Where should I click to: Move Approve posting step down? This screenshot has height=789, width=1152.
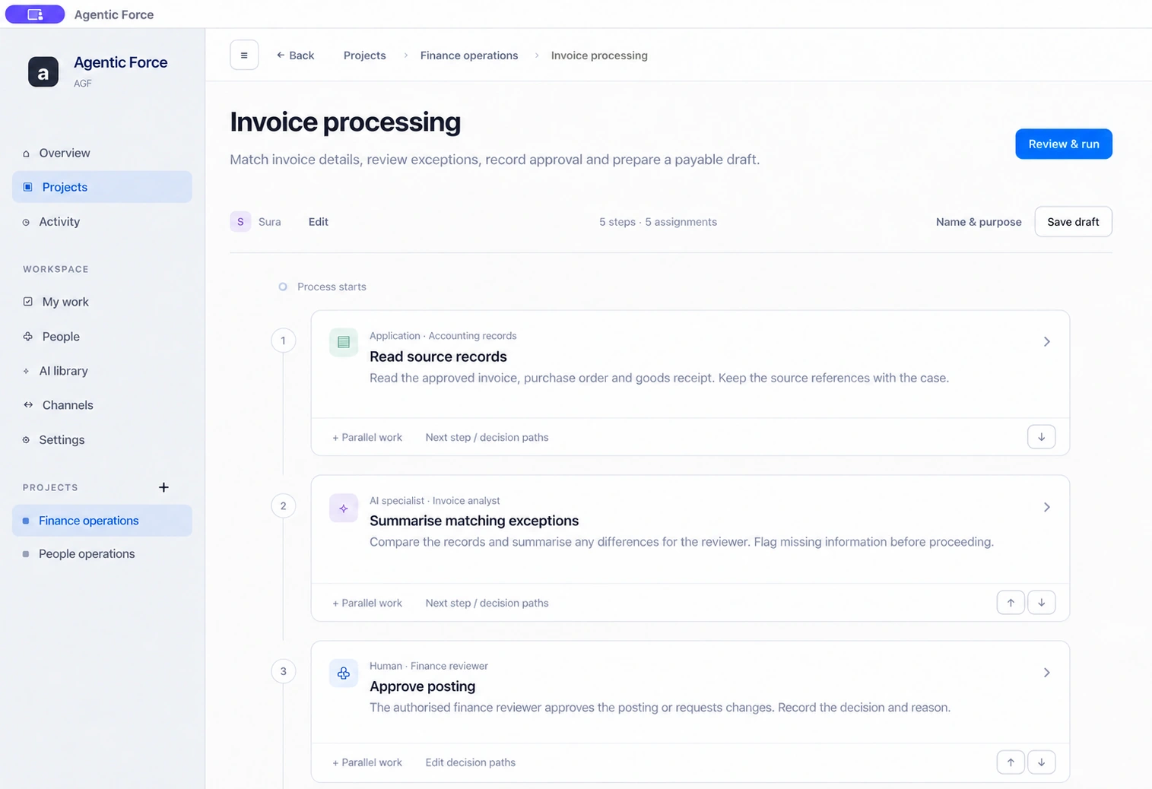pos(1042,762)
